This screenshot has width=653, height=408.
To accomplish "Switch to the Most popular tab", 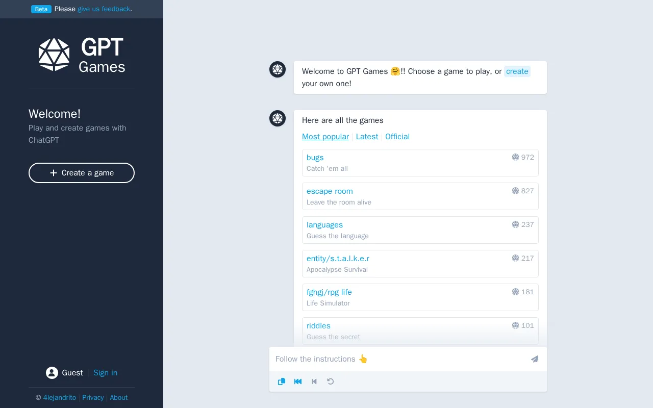I will (x=325, y=137).
